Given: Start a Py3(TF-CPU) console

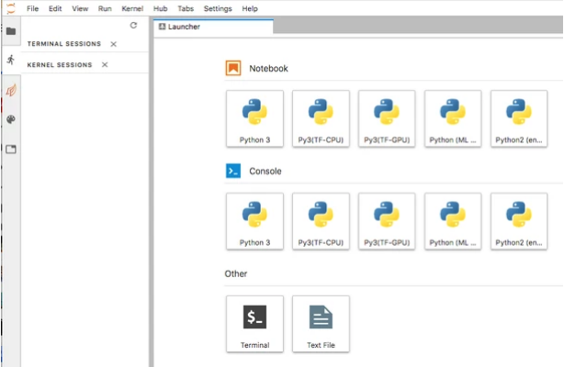Looking at the screenshot, I should (321, 221).
